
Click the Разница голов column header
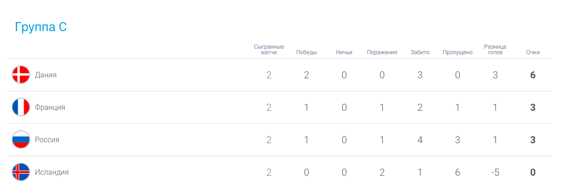click(x=495, y=50)
